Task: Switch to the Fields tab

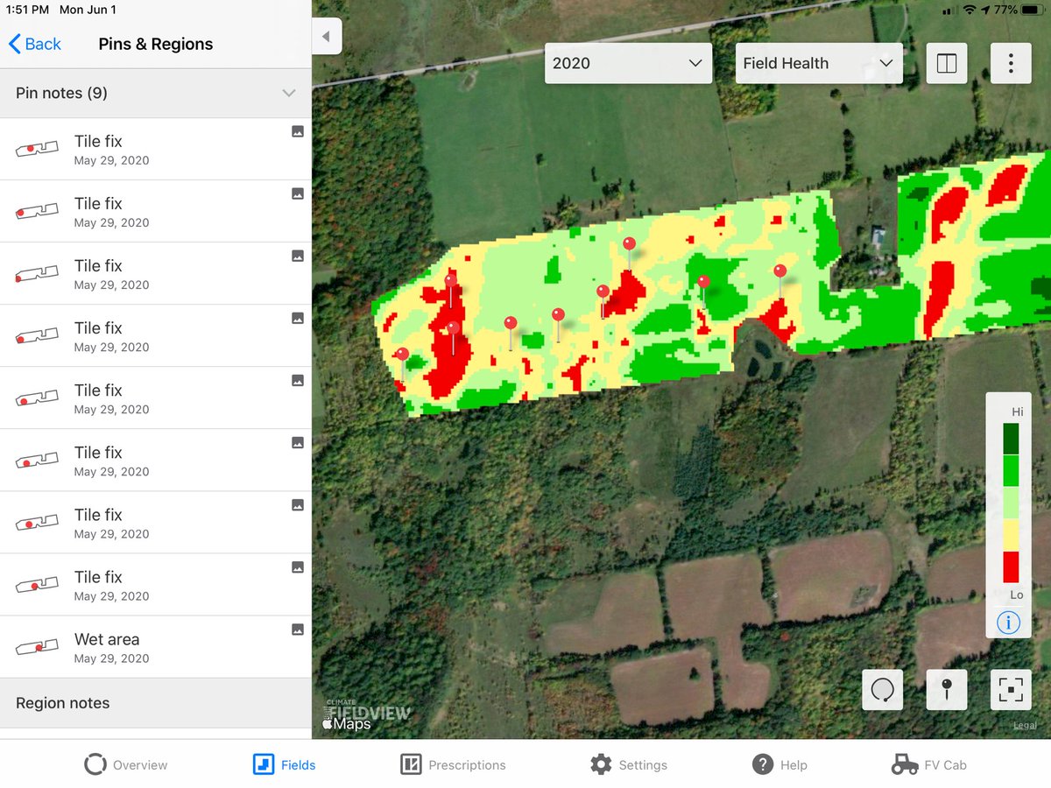Action: point(285,764)
